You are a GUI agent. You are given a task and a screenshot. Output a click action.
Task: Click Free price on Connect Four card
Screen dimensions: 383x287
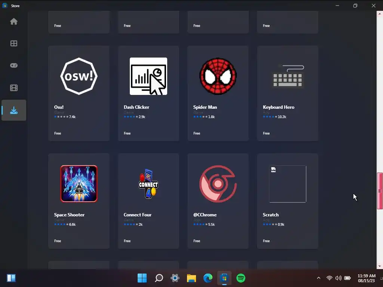click(127, 241)
